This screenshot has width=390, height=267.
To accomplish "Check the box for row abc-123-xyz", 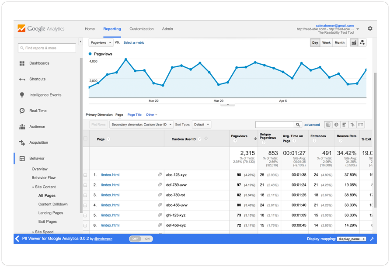I will tap(85, 175).
